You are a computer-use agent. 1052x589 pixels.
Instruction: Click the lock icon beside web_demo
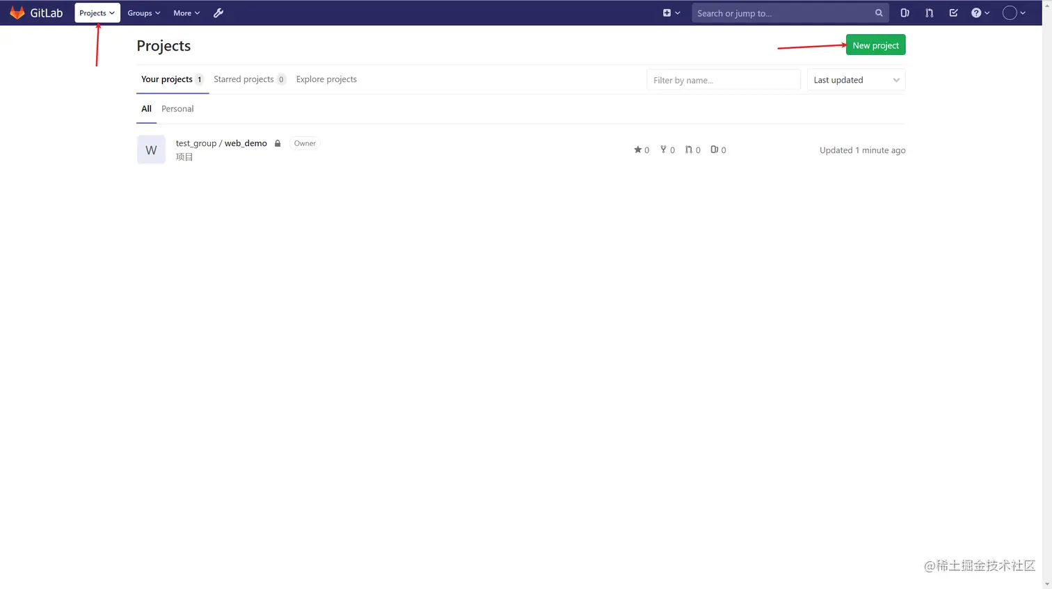click(278, 143)
